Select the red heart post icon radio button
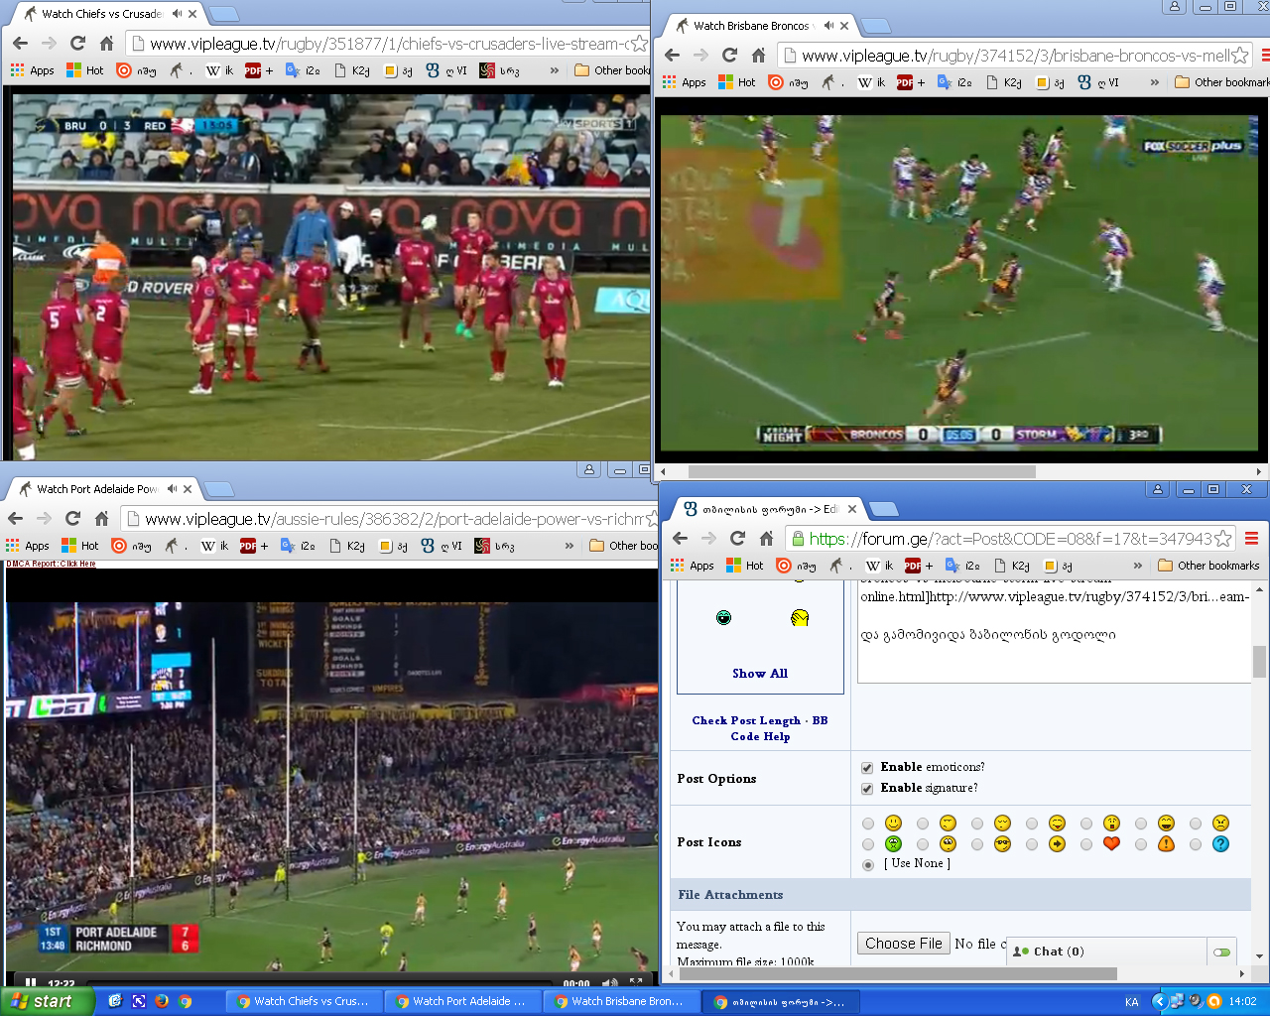The image size is (1270, 1016). pos(1086,844)
